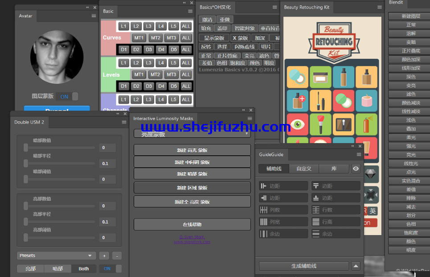Select the 暗部 mode in Double USM 2

tap(57, 269)
